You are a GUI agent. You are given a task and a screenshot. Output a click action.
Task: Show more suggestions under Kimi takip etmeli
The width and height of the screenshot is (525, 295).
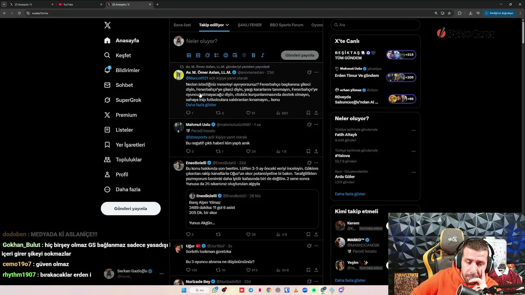coord(350,280)
